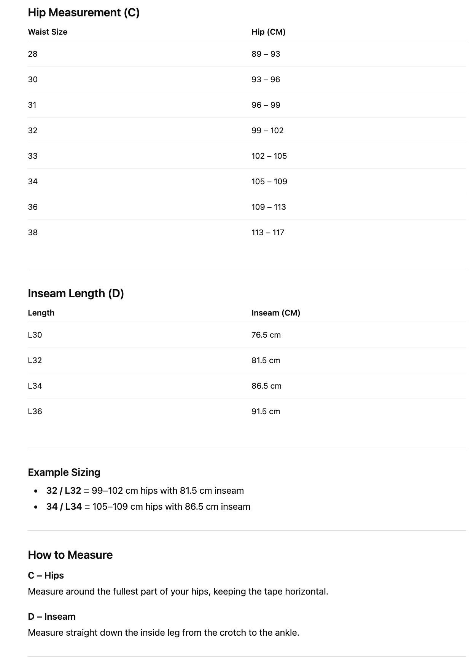Click the D – Inseam subheading
The image size is (474, 657).
(51, 617)
